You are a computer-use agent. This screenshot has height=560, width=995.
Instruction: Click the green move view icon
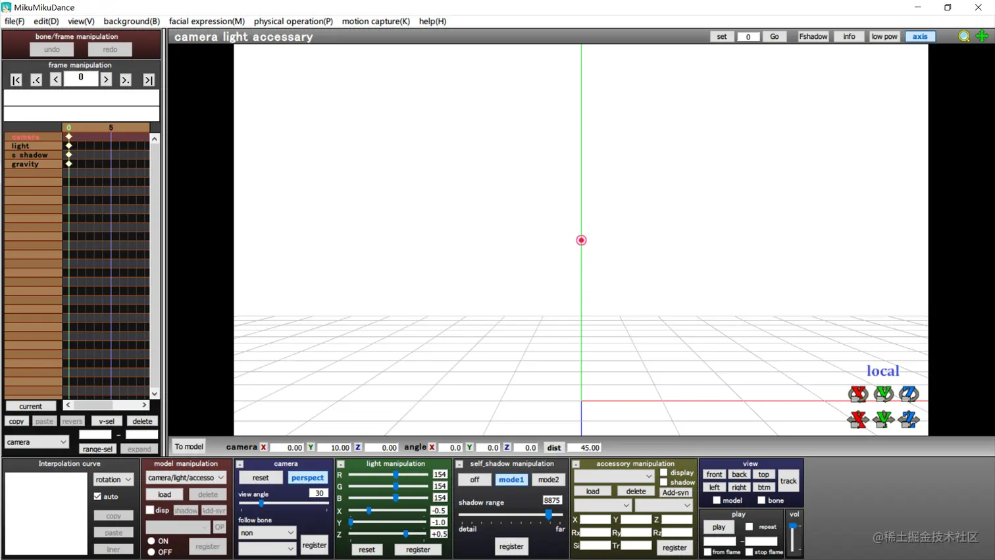[982, 36]
